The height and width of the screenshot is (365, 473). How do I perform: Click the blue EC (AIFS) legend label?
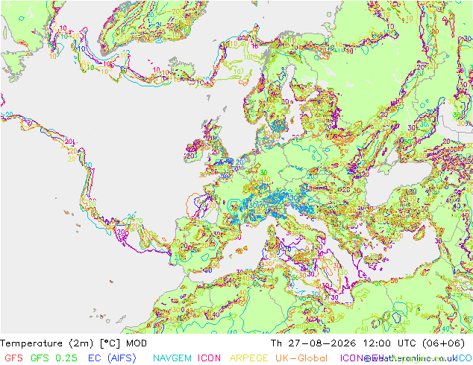pyautogui.click(x=112, y=358)
